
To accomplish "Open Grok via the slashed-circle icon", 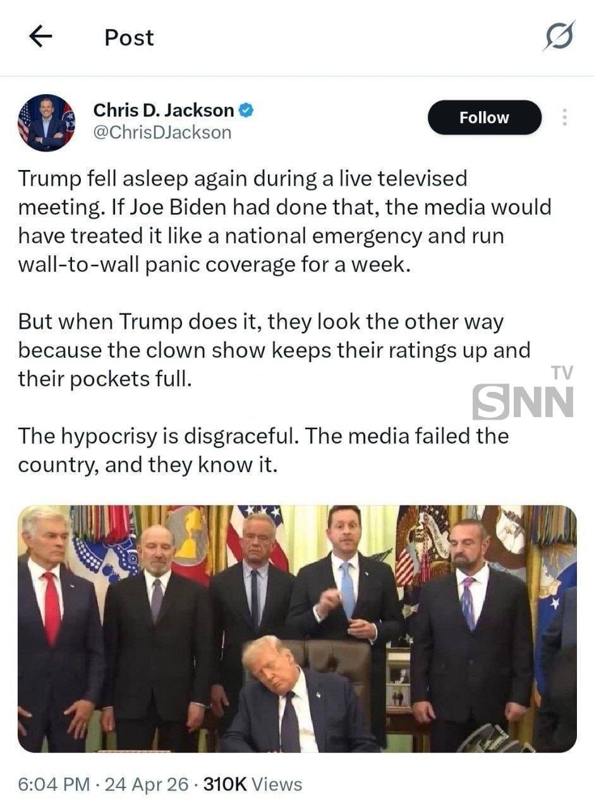I will point(559,36).
